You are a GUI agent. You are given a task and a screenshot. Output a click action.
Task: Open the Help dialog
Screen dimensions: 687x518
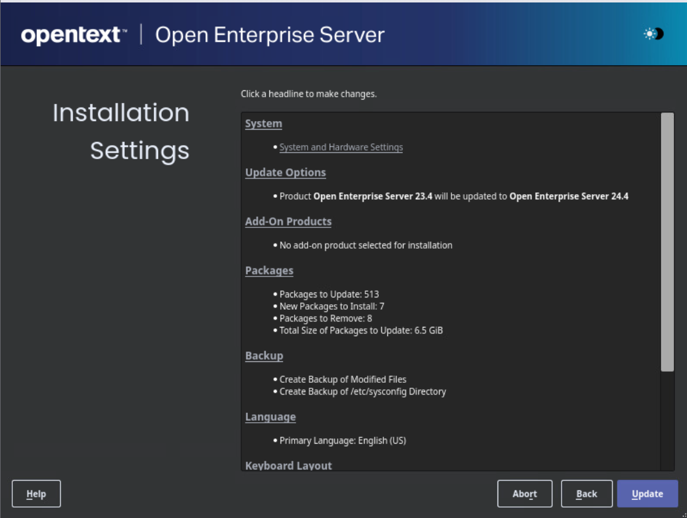pos(36,493)
